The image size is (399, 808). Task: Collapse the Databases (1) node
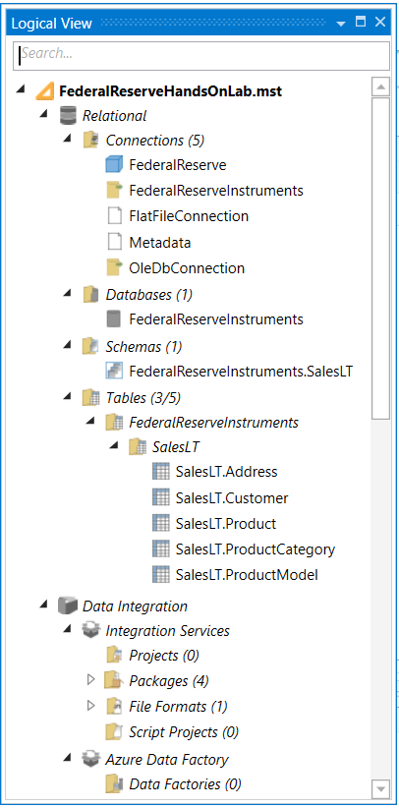click(x=67, y=292)
